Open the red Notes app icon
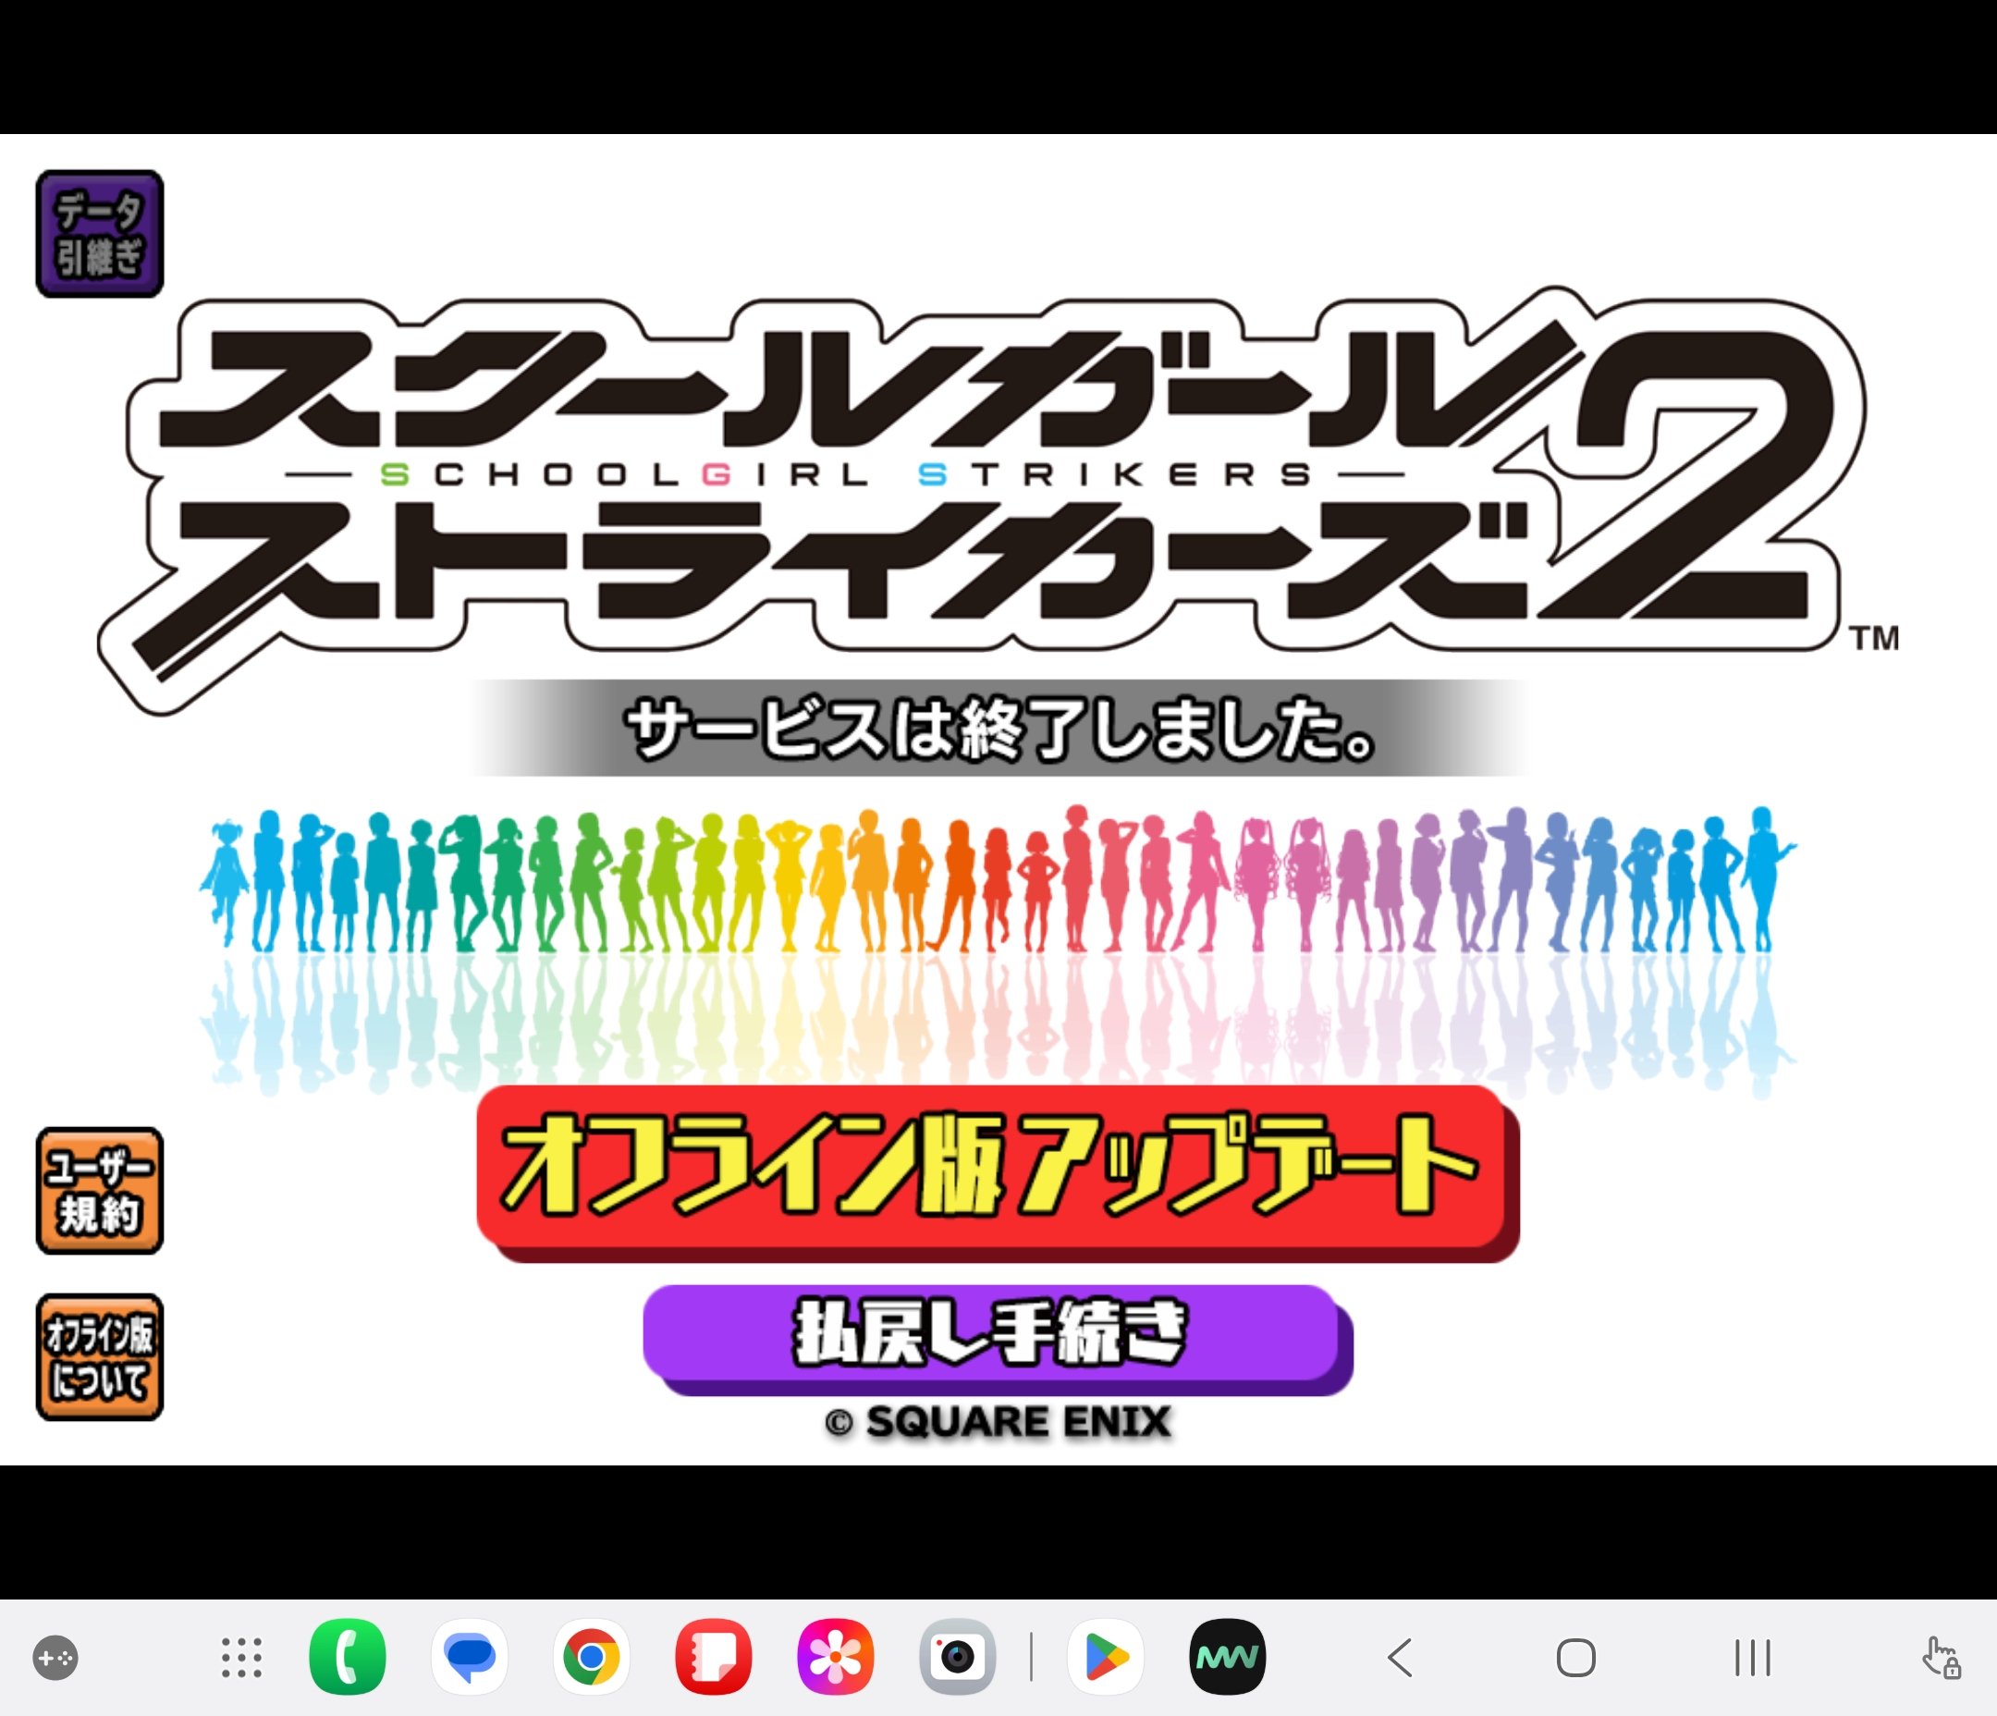The height and width of the screenshot is (1716, 1997). pos(713,1657)
